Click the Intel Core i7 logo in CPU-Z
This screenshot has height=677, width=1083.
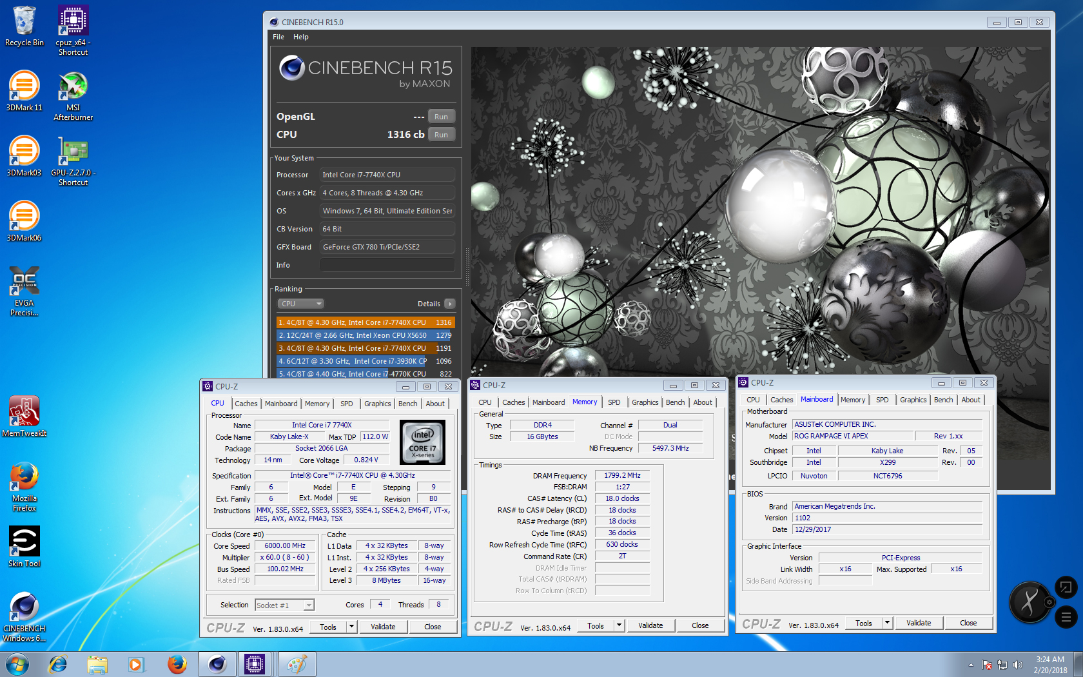click(423, 442)
